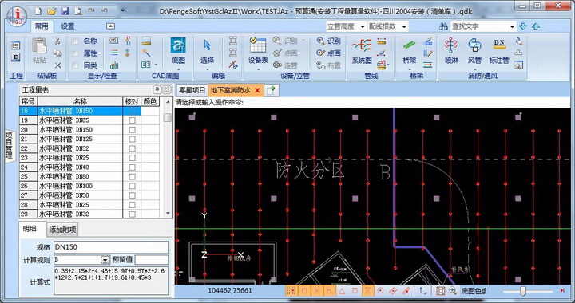Click the binoculars find icon

click(444, 26)
